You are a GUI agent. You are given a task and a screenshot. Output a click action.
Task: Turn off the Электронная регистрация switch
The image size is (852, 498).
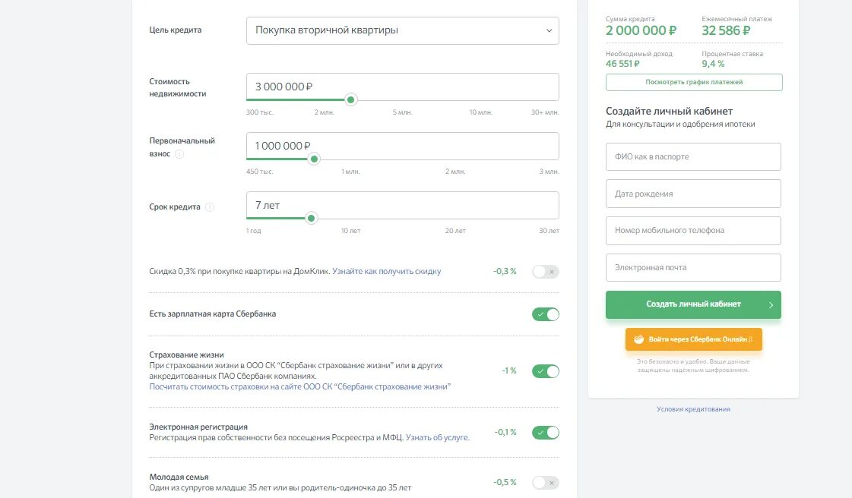click(x=546, y=433)
